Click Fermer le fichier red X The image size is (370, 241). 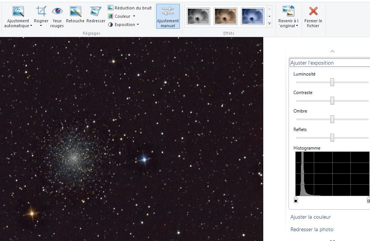313,11
